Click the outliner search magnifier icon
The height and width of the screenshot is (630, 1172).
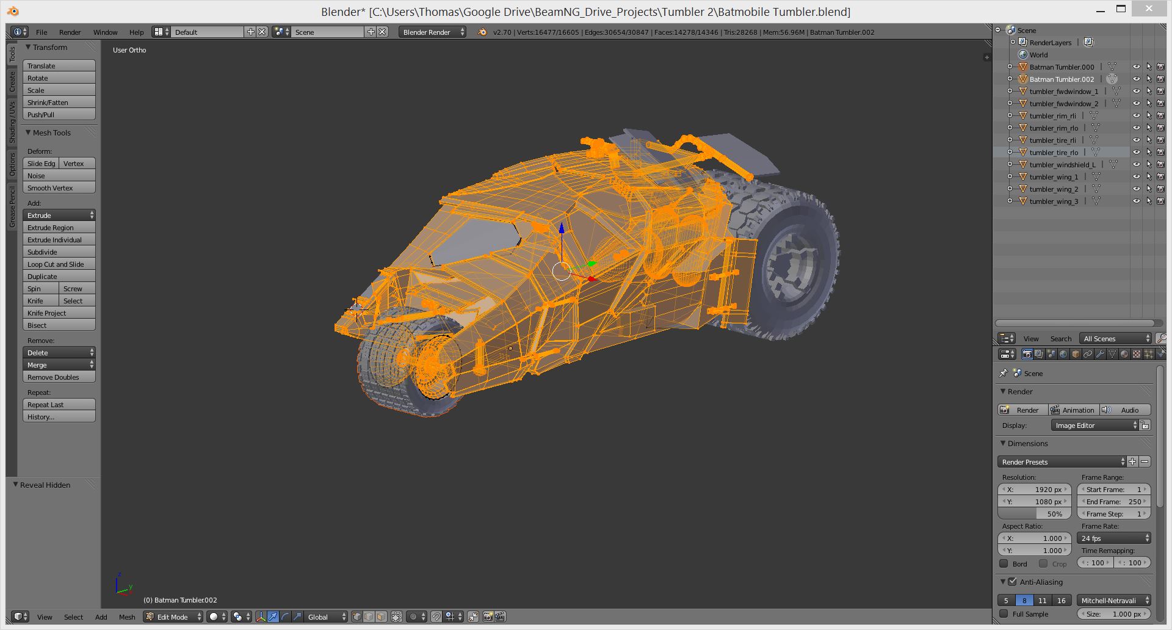click(x=1161, y=338)
